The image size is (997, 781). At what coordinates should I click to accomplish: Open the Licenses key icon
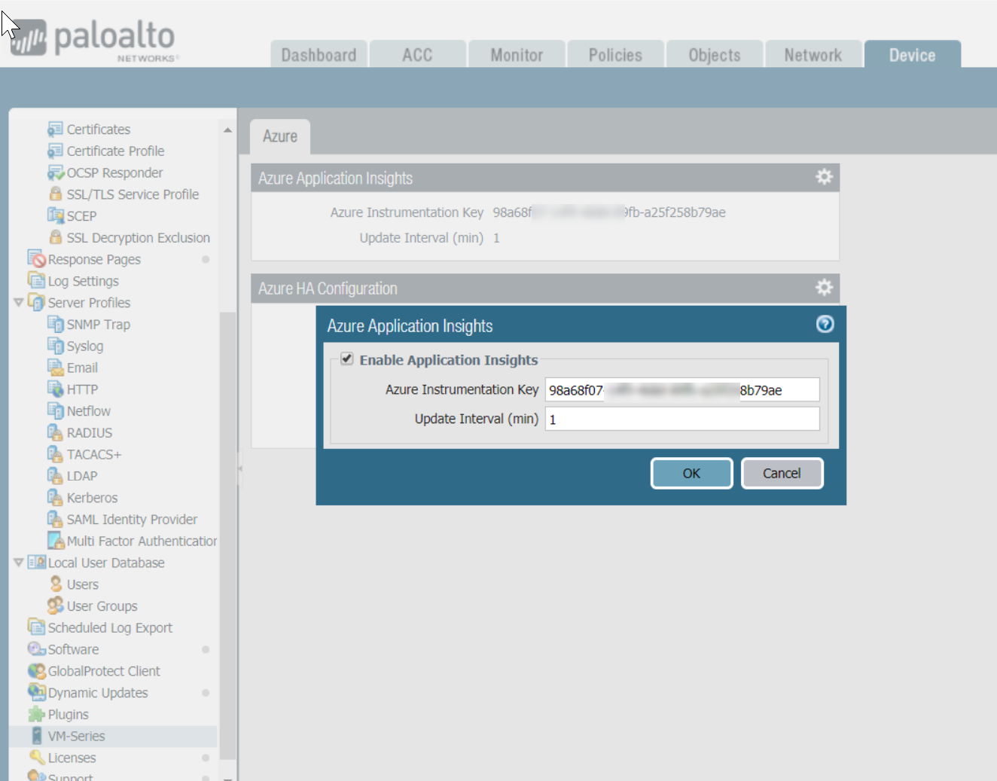pos(36,757)
